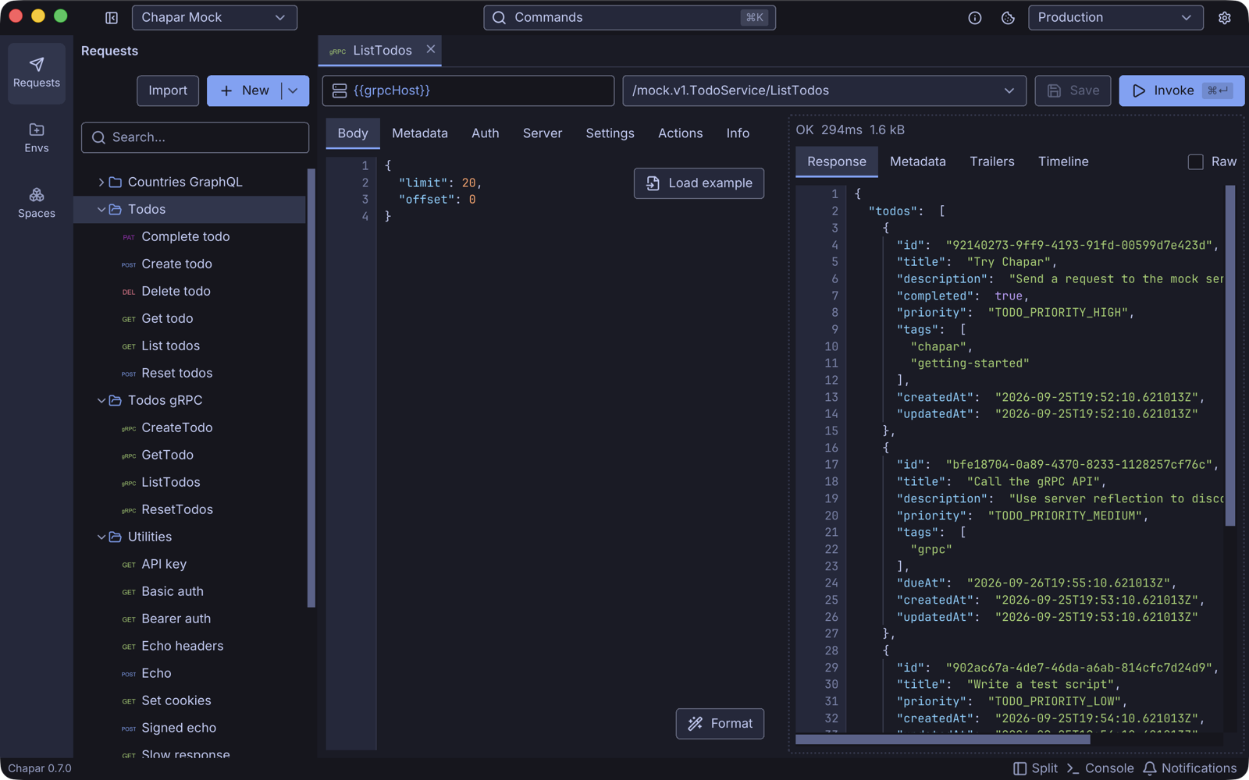Open the Server tab

pos(543,133)
